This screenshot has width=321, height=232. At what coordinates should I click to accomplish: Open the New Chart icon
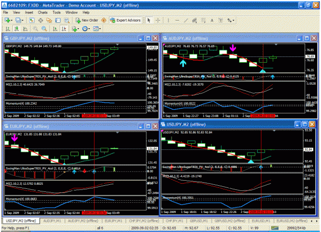(8, 20)
